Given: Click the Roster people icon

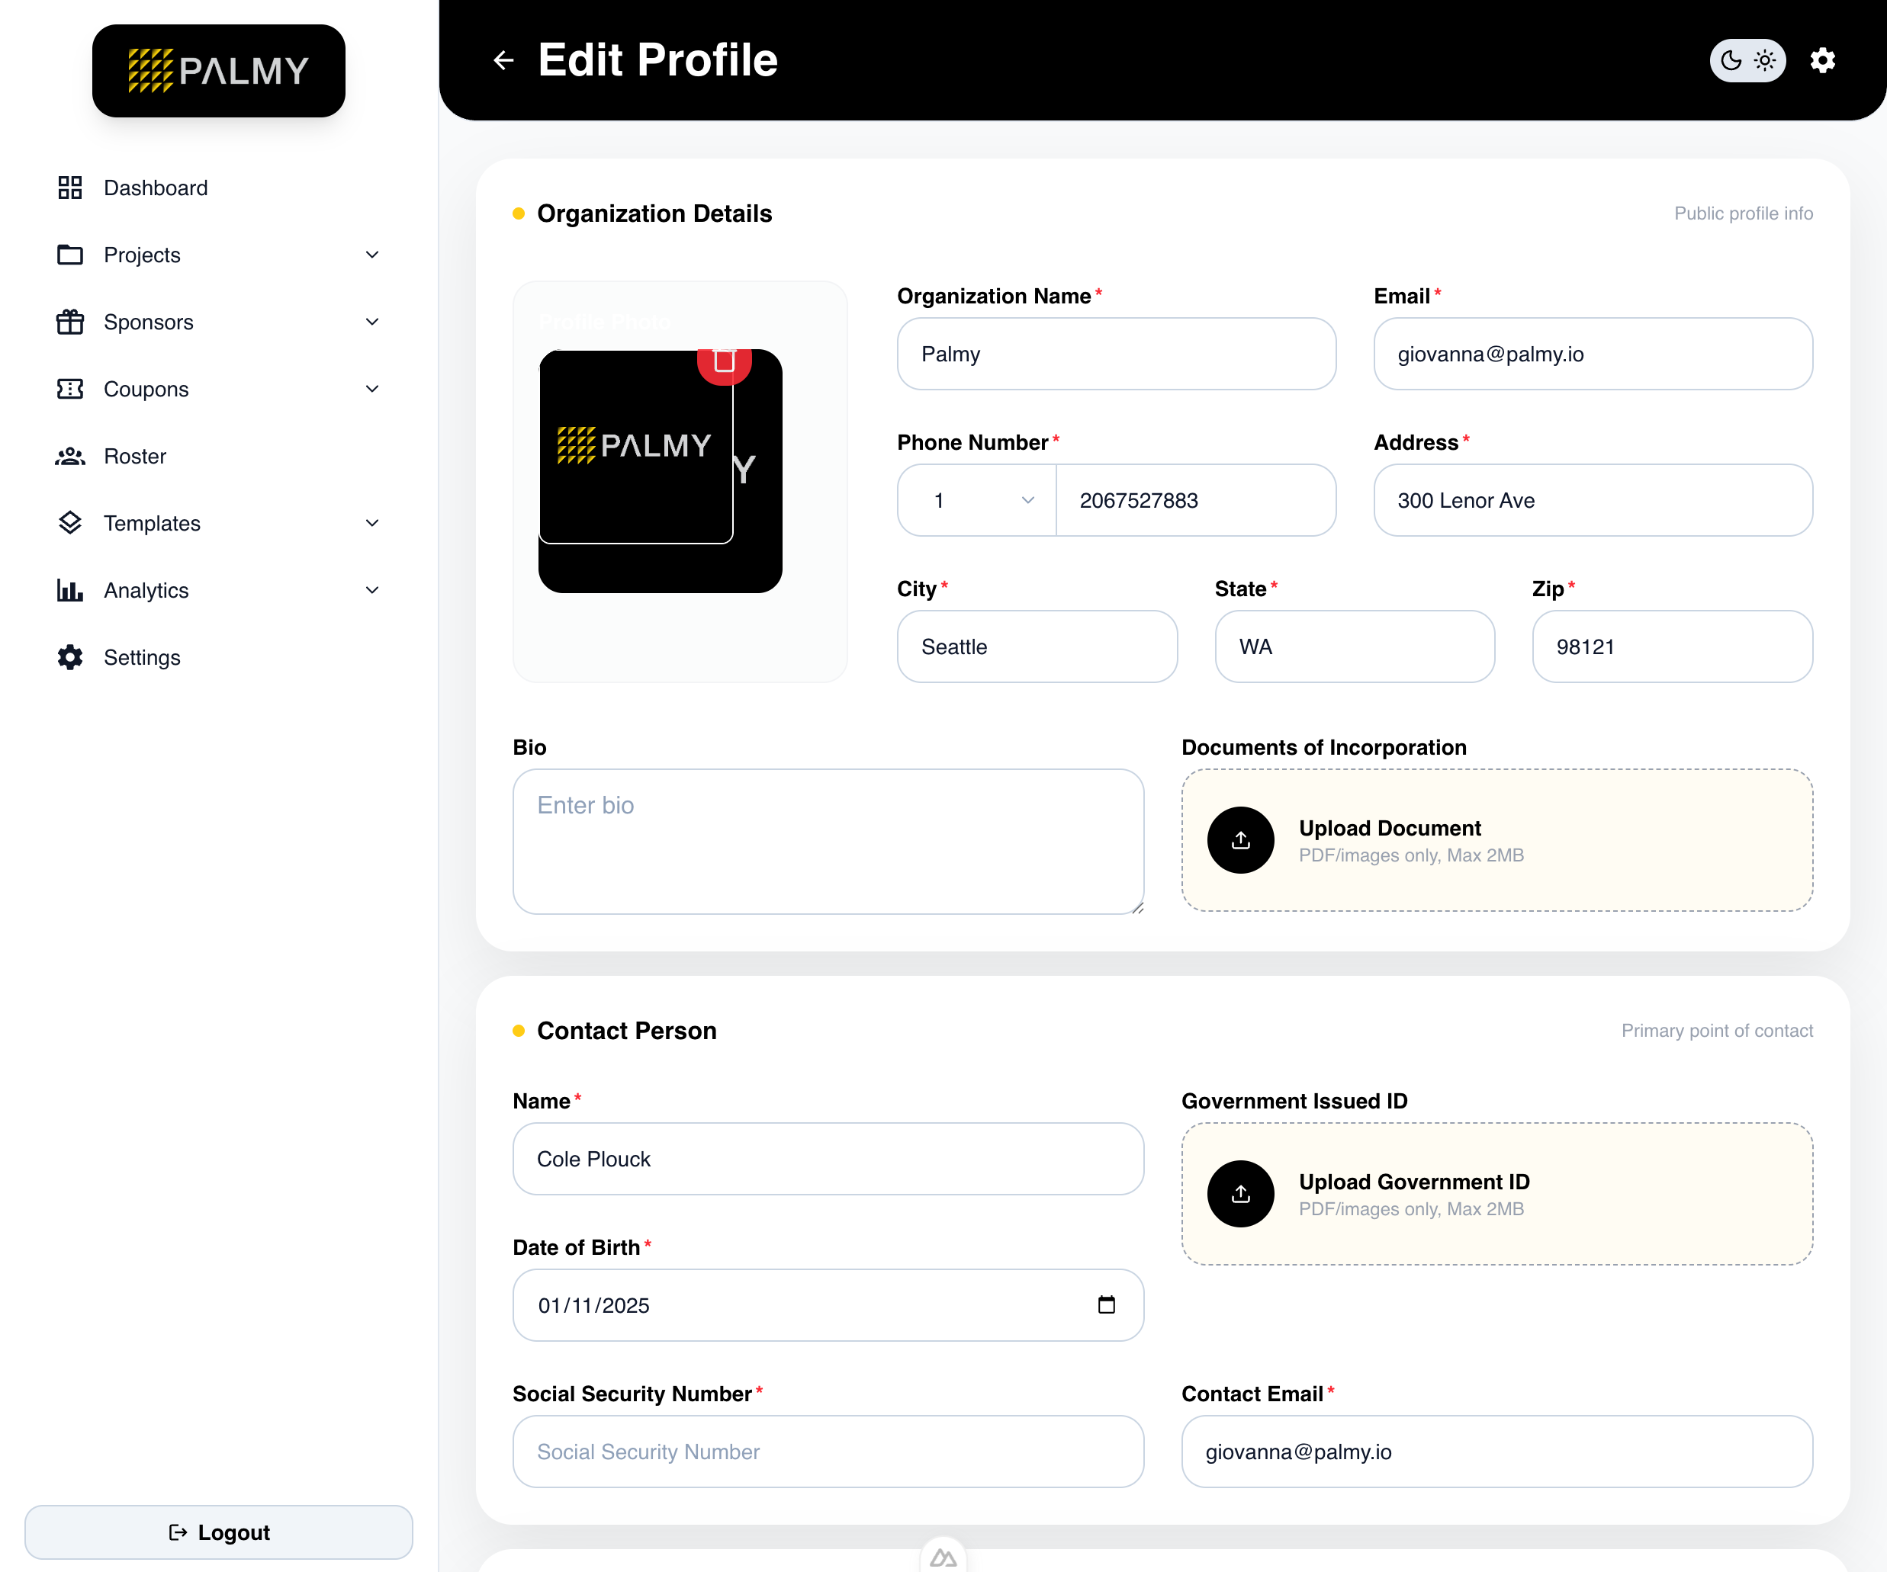Looking at the screenshot, I should click(70, 457).
